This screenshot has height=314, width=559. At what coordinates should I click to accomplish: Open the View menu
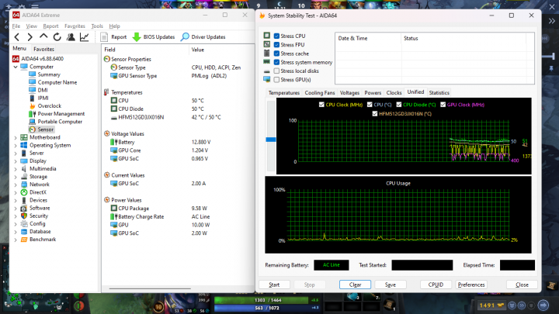[31, 26]
